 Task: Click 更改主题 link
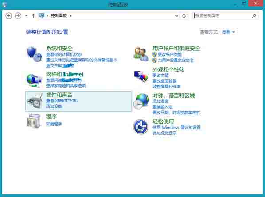pyautogui.click(x=160, y=76)
